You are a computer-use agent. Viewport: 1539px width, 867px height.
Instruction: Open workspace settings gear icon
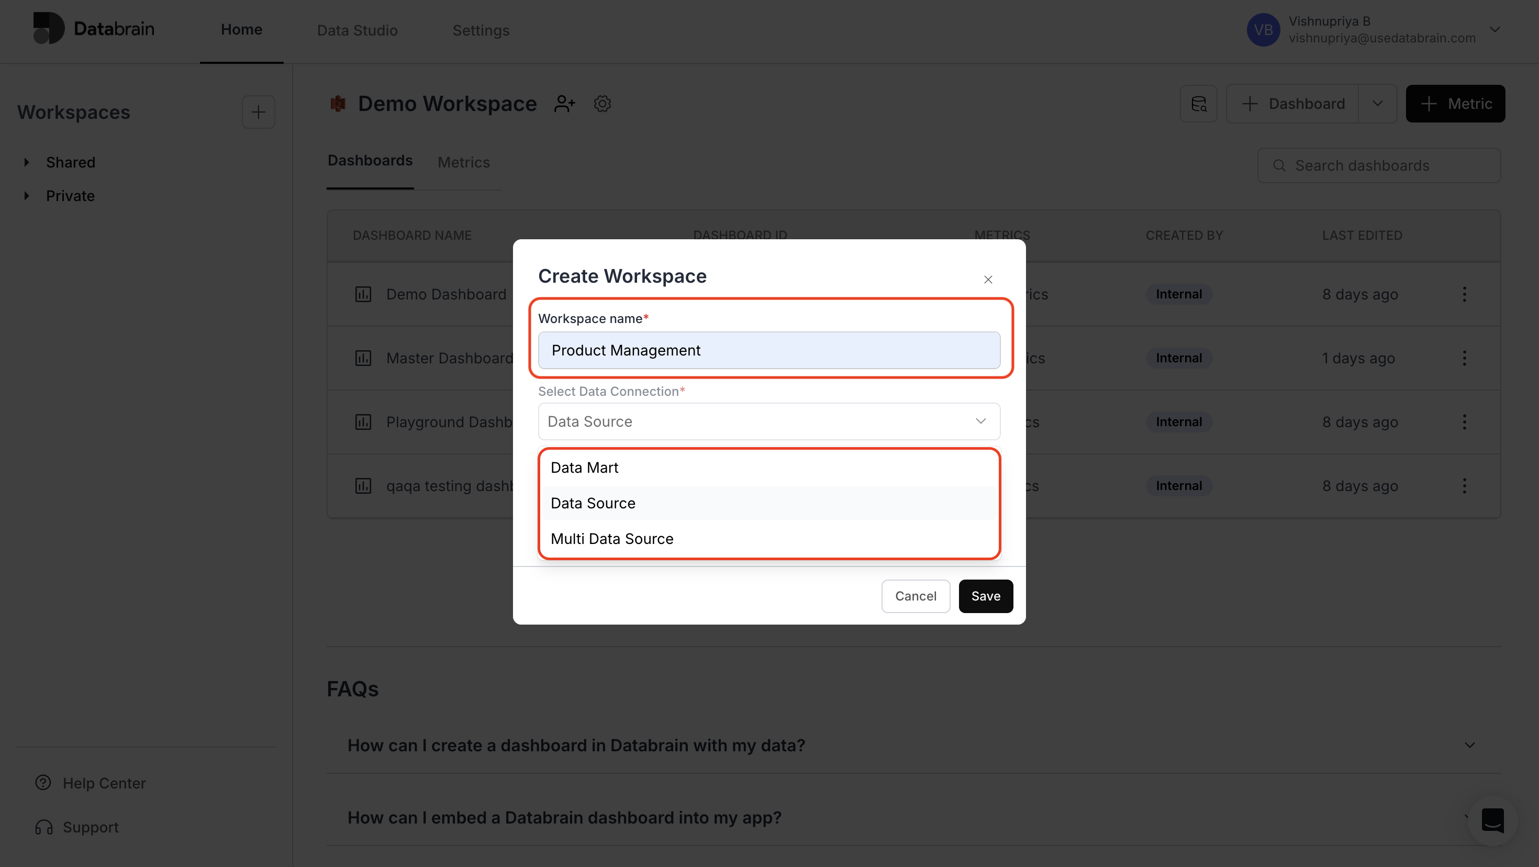(602, 103)
